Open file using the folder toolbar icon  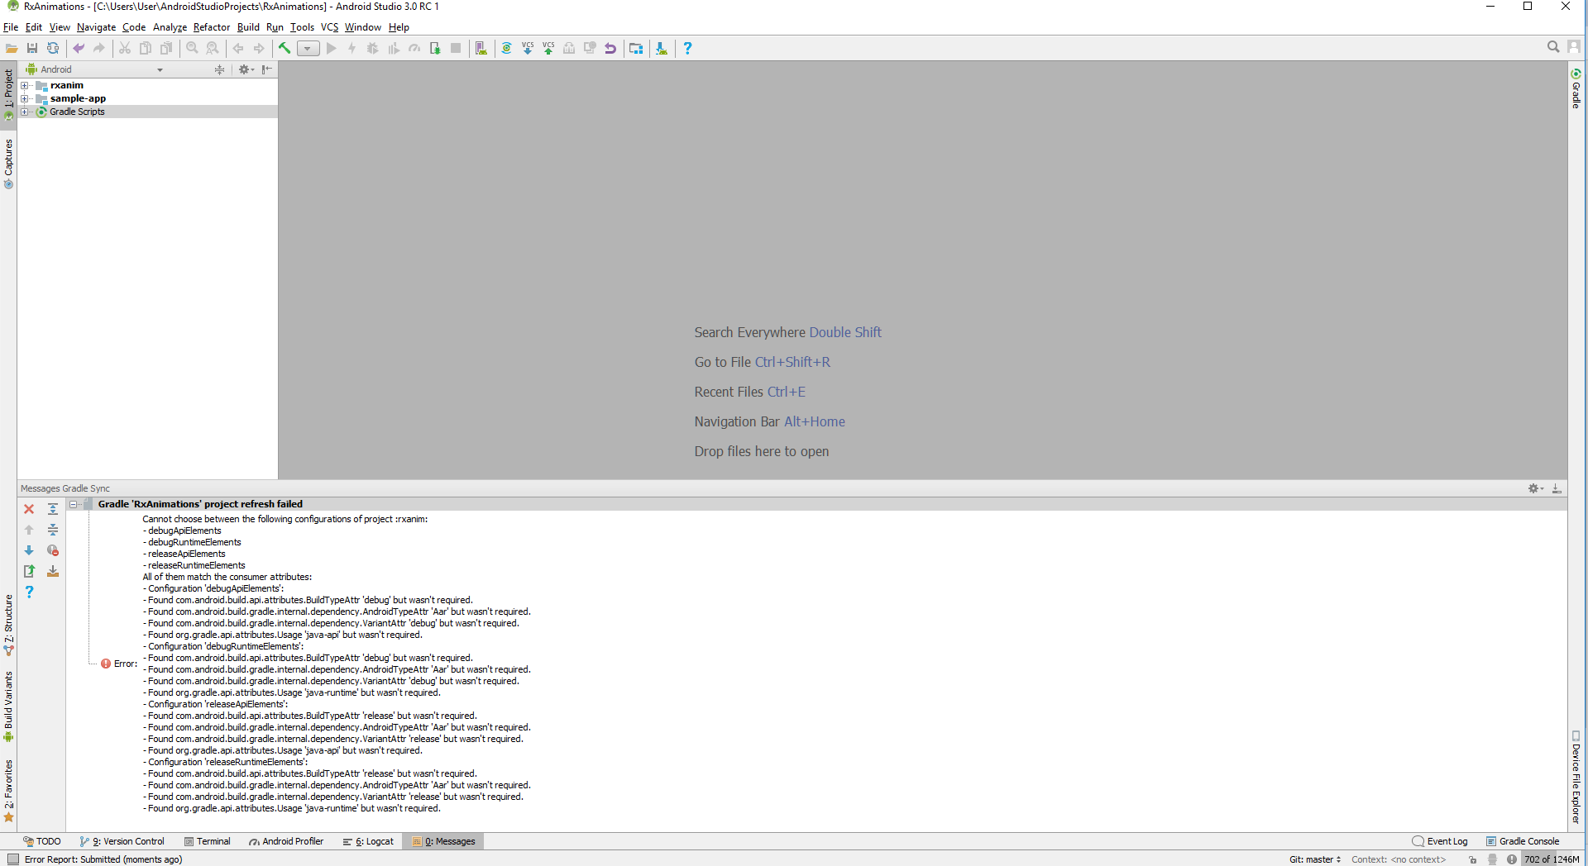(12, 49)
